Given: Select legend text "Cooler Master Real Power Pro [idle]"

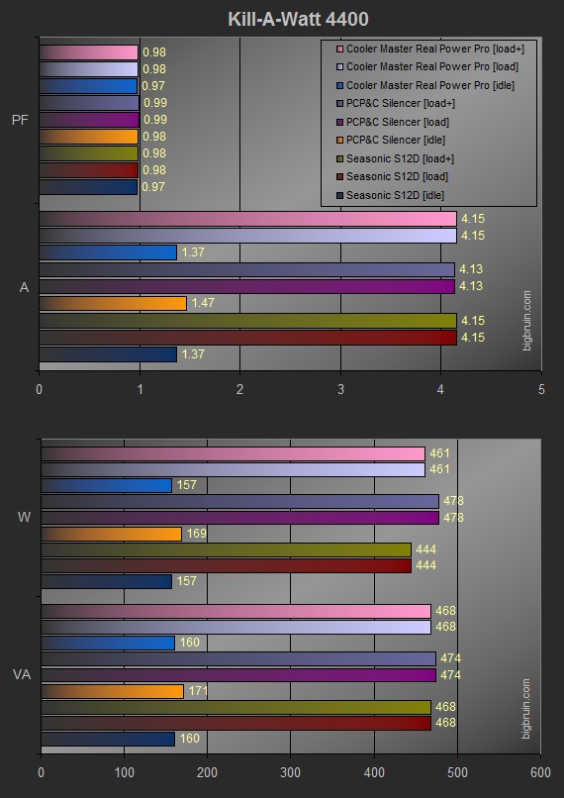Looking at the screenshot, I should click(430, 85).
